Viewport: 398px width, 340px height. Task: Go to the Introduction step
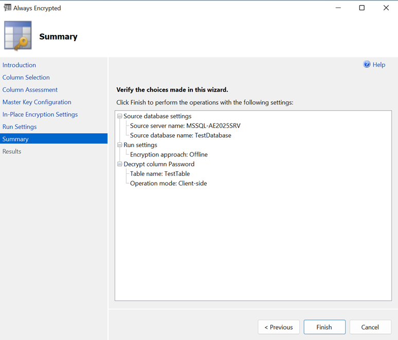point(19,65)
